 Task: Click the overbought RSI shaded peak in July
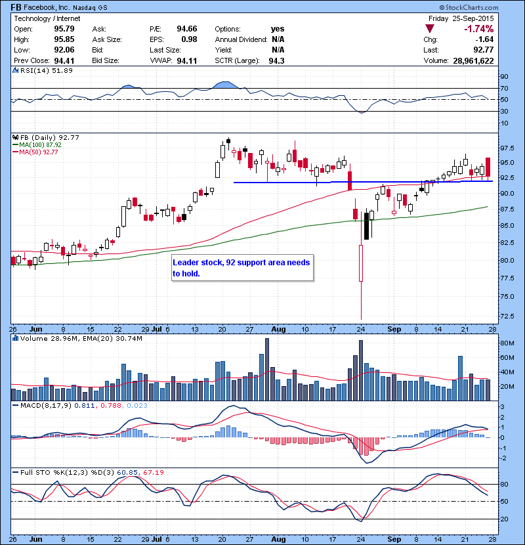point(226,85)
